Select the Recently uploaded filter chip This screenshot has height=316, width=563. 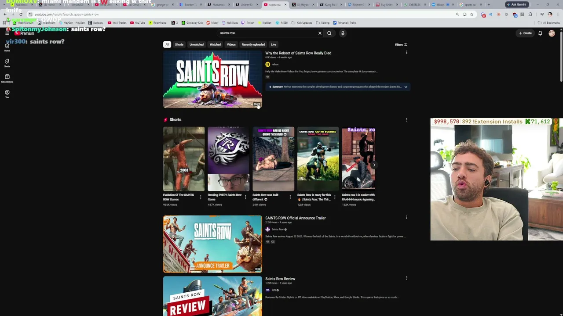(x=253, y=44)
